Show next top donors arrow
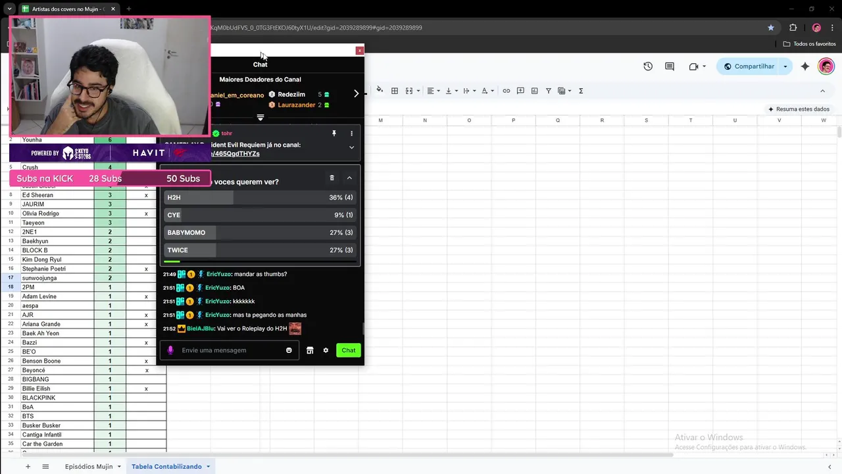 click(357, 93)
